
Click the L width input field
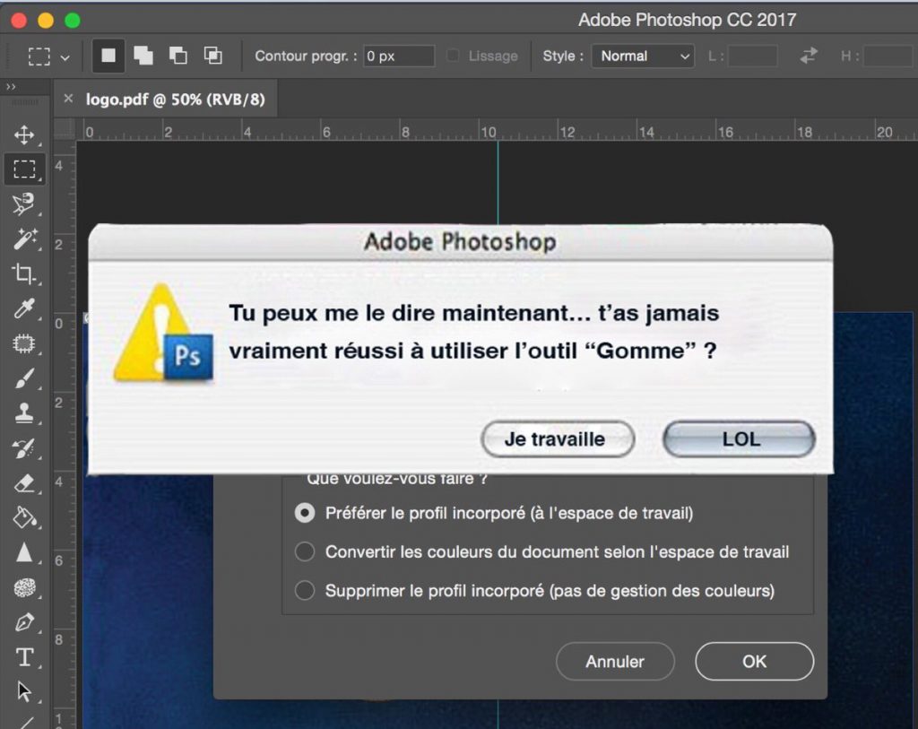pyautogui.click(x=752, y=56)
